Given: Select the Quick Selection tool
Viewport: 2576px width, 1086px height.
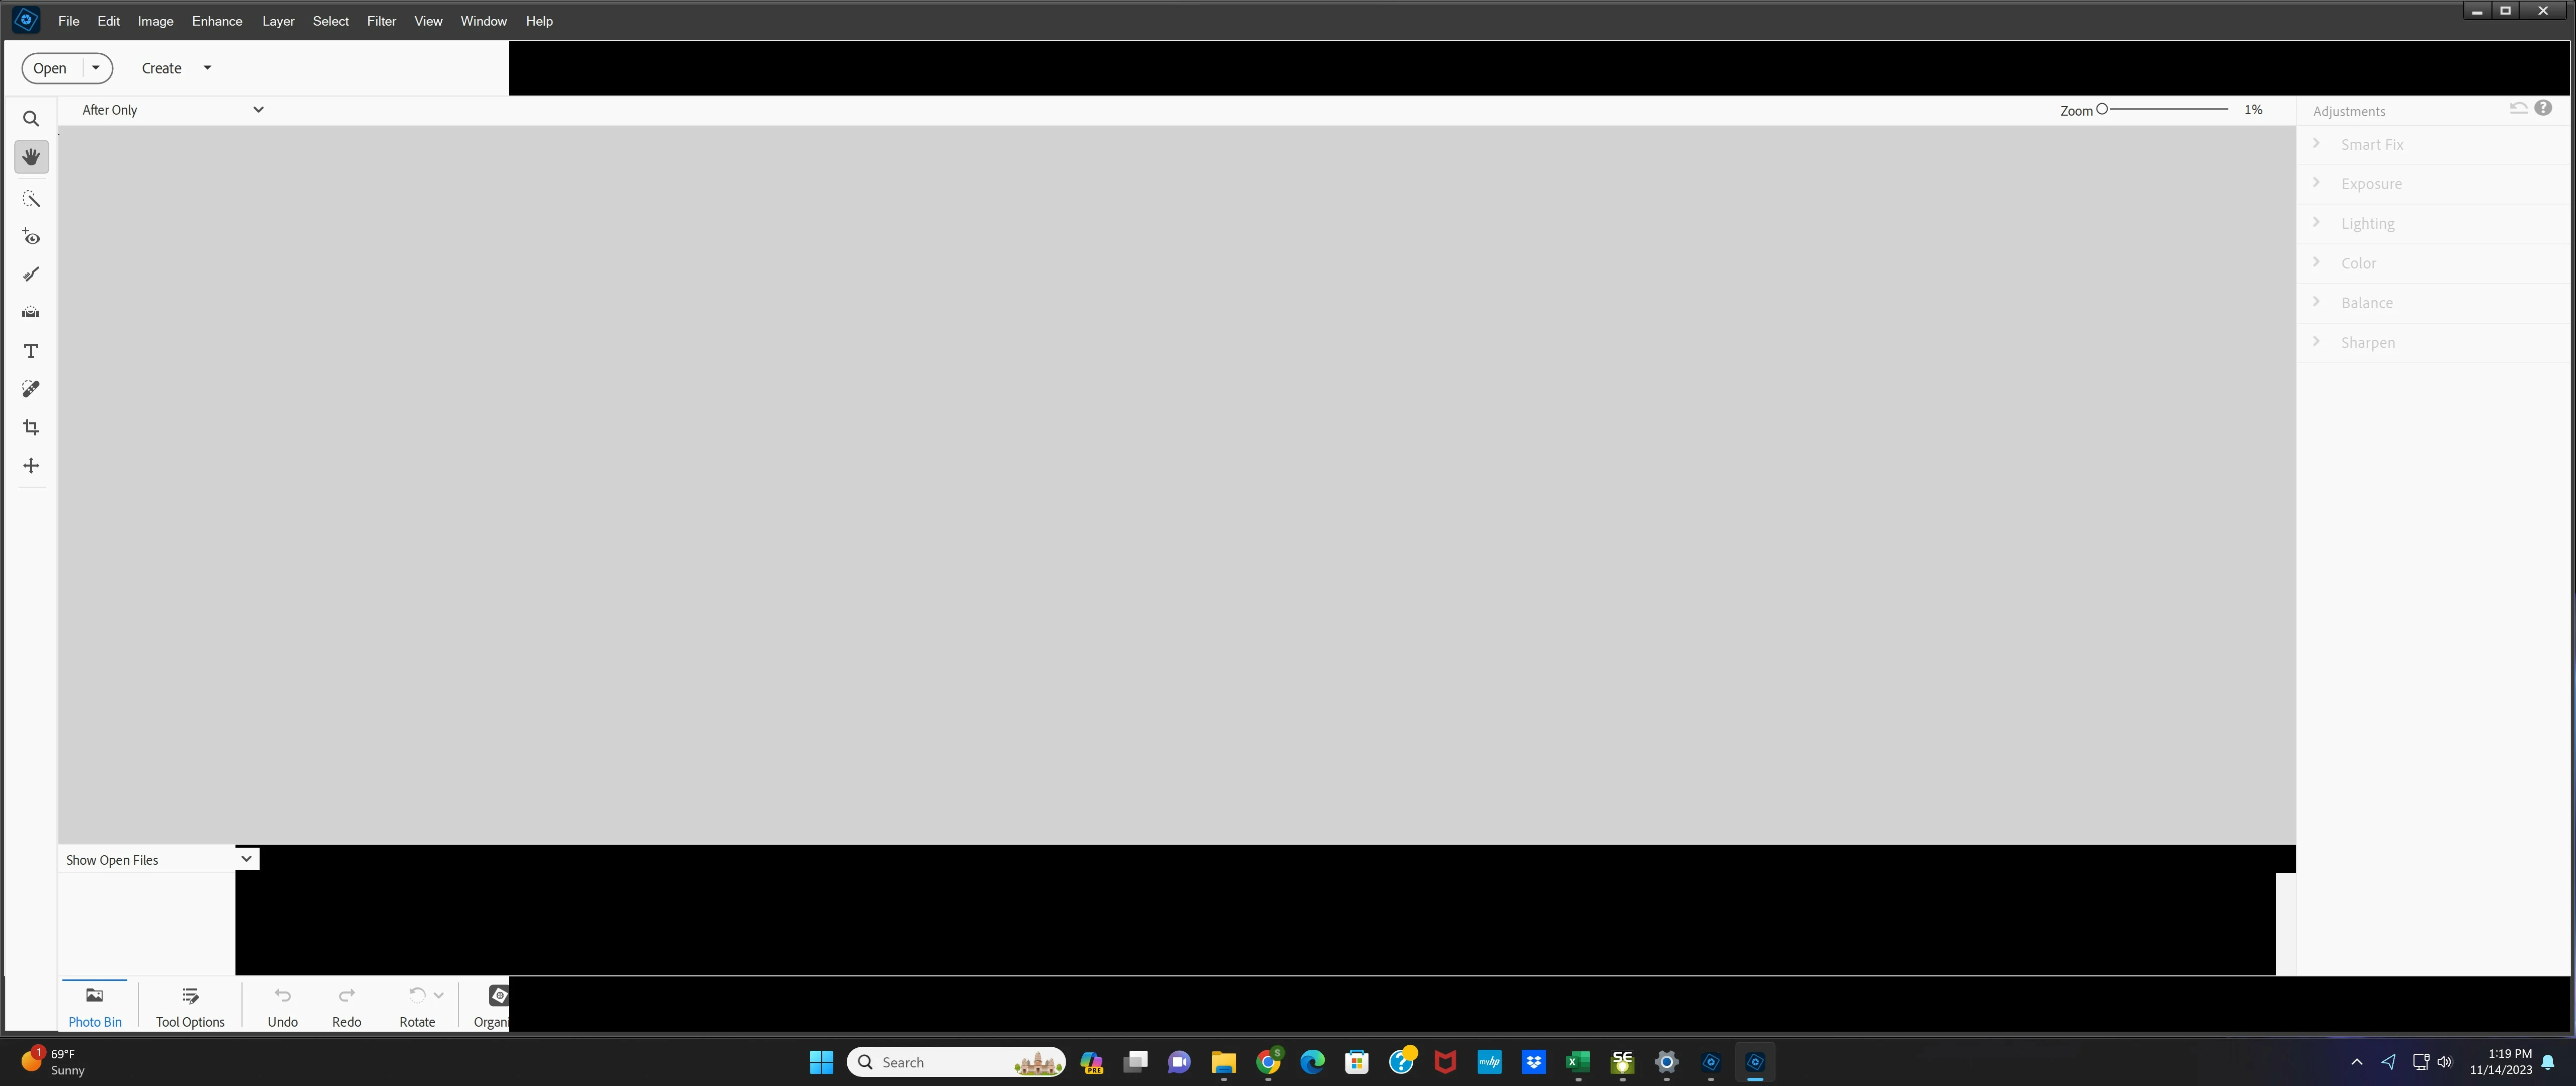Looking at the screenshot, I should coord(31,199).
